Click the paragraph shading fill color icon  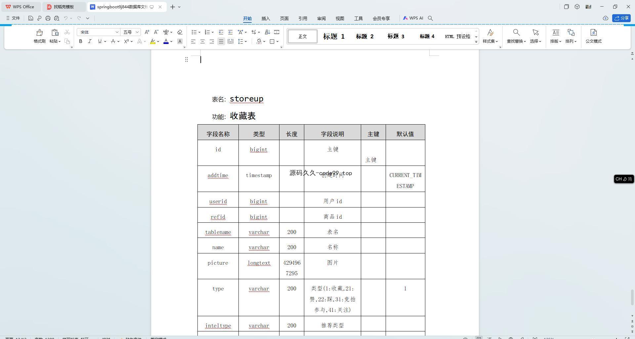[259, 41]
